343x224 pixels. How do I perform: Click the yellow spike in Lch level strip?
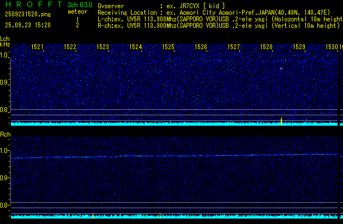click(x=281, y=121)
